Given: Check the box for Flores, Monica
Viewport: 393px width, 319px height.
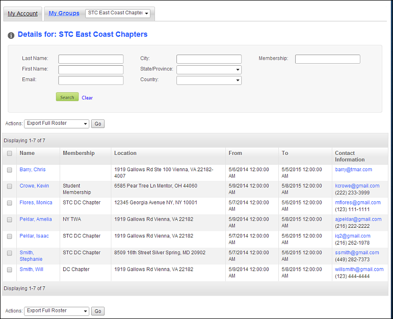Looking at the screenshot, I should pos(10,203).
